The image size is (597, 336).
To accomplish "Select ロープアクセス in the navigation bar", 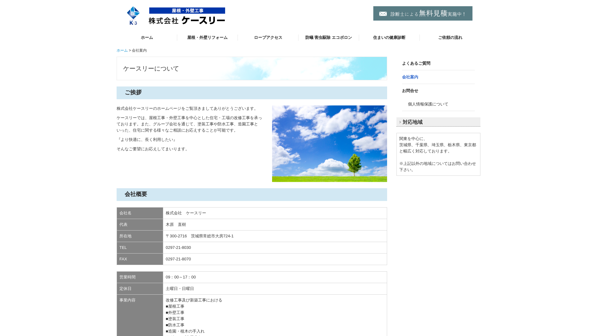I will pos(268,38).
